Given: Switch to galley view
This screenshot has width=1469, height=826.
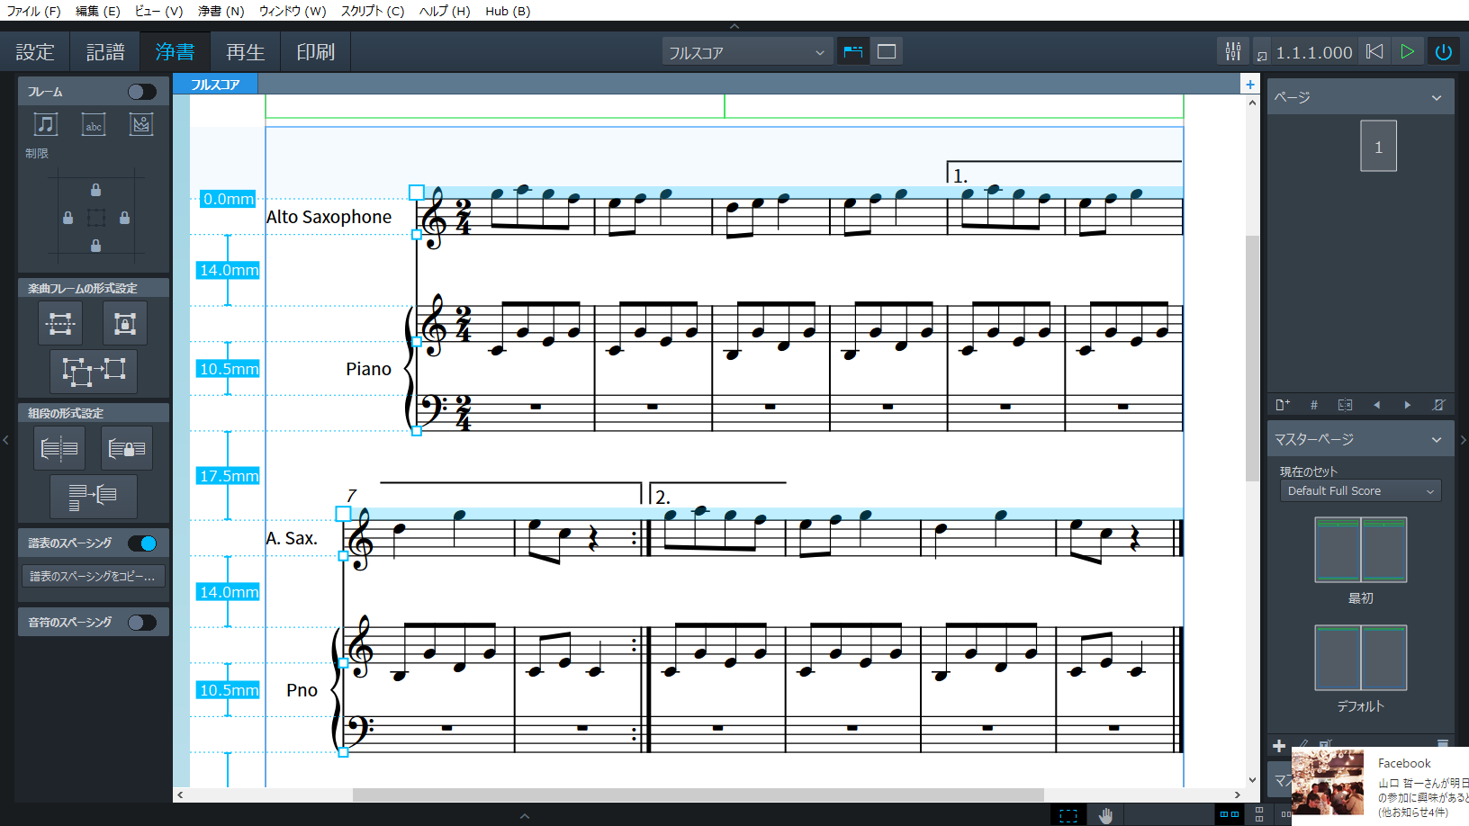Looking at the screenshot, I should click(x=852, y=51).
